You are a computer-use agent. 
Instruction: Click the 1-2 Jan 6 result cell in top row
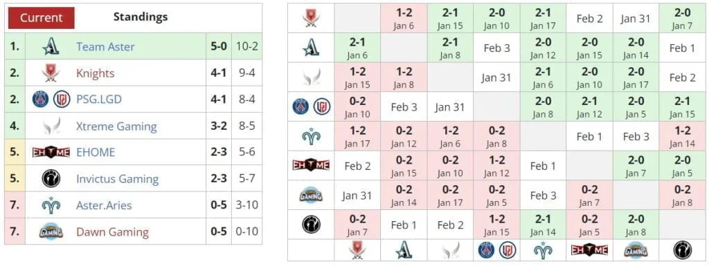pyautogui.click(x=404, y=18)
